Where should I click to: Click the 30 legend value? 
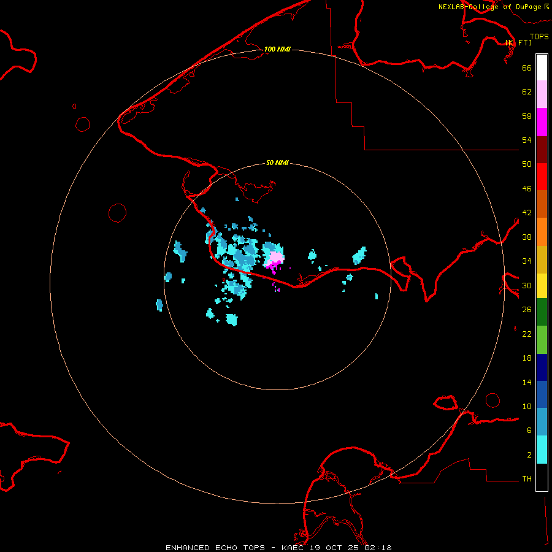pos(527,285)
